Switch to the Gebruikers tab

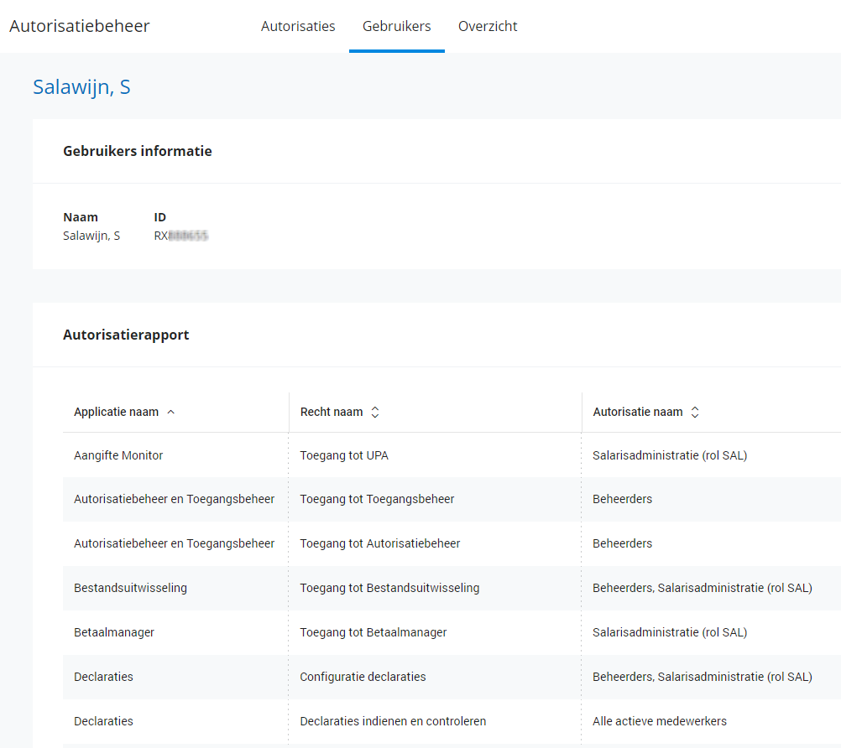[396, 26]
